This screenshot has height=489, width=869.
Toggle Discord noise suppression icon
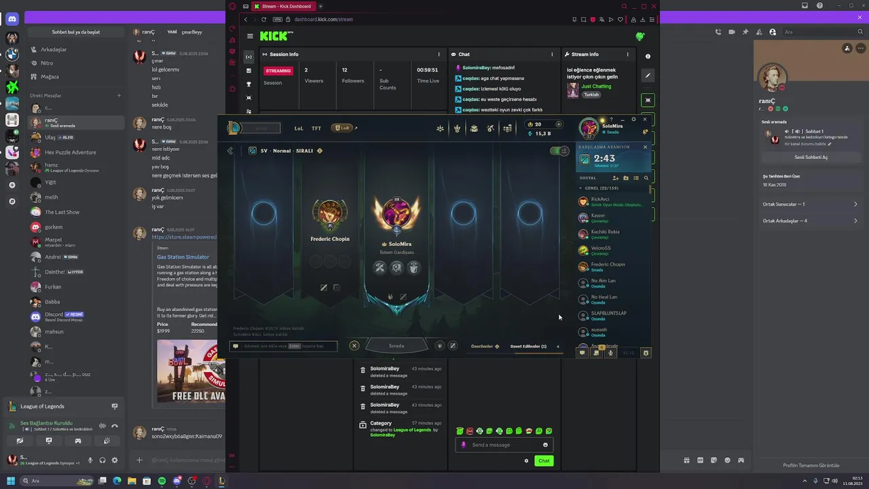click(103, 426)
